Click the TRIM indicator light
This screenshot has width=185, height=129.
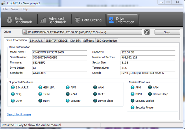click(40, 94)
